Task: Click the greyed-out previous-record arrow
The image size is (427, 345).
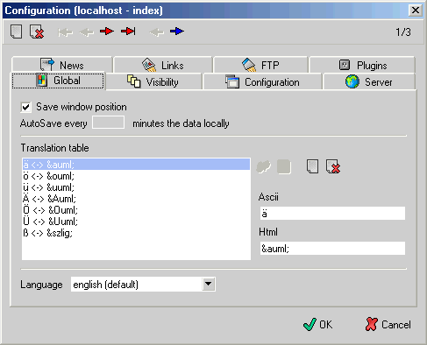Action: coord(87,32)
